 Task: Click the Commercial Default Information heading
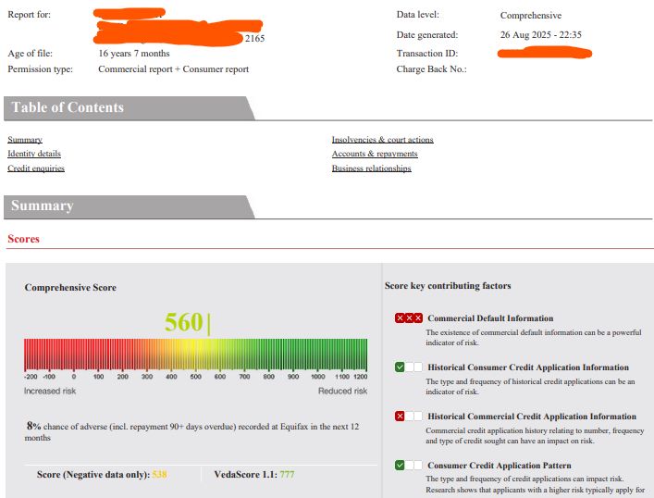tap(490, 318)
